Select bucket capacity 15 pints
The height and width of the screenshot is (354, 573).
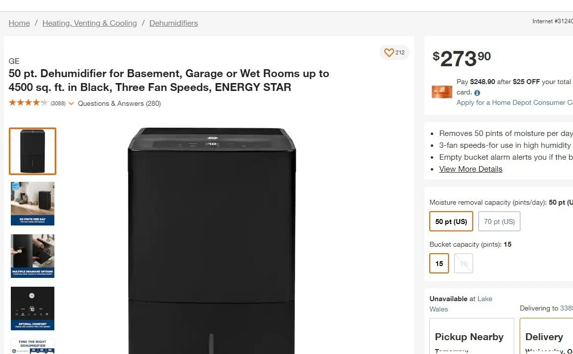pyautogui.click(x=439, y=264)
